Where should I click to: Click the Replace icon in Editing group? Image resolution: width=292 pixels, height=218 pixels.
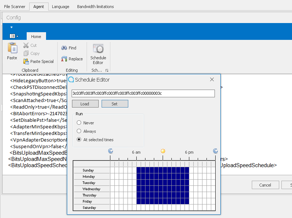point(64,59)
